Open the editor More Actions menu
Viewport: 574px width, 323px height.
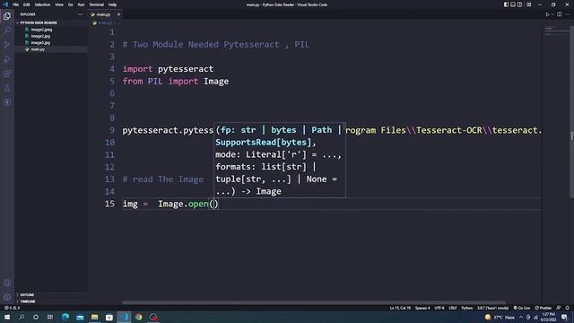click(568, 14)
